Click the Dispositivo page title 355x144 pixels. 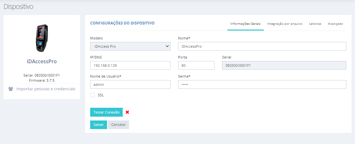coord(18,7)
